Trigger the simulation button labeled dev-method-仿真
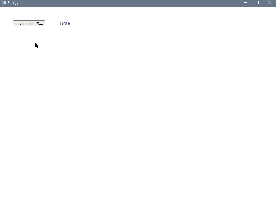Viewport: 276px width, 214px height. pyautogui.click(x=29, y=23)
